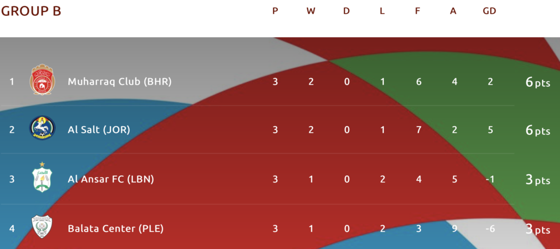Click the L column header

pyautogui.click(x=382, y=11)
